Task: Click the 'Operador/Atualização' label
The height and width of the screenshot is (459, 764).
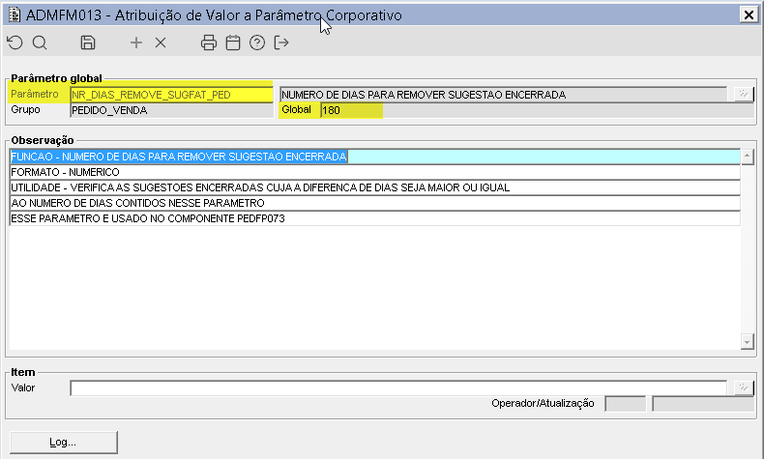Action: (543, 403)
